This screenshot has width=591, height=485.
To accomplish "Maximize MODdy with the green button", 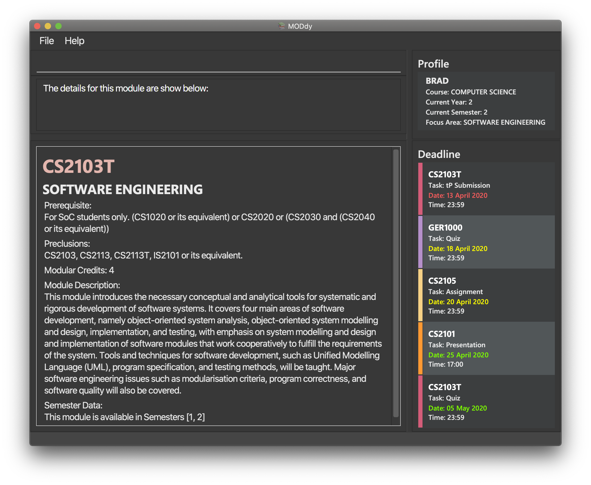I will pos(58,26).
